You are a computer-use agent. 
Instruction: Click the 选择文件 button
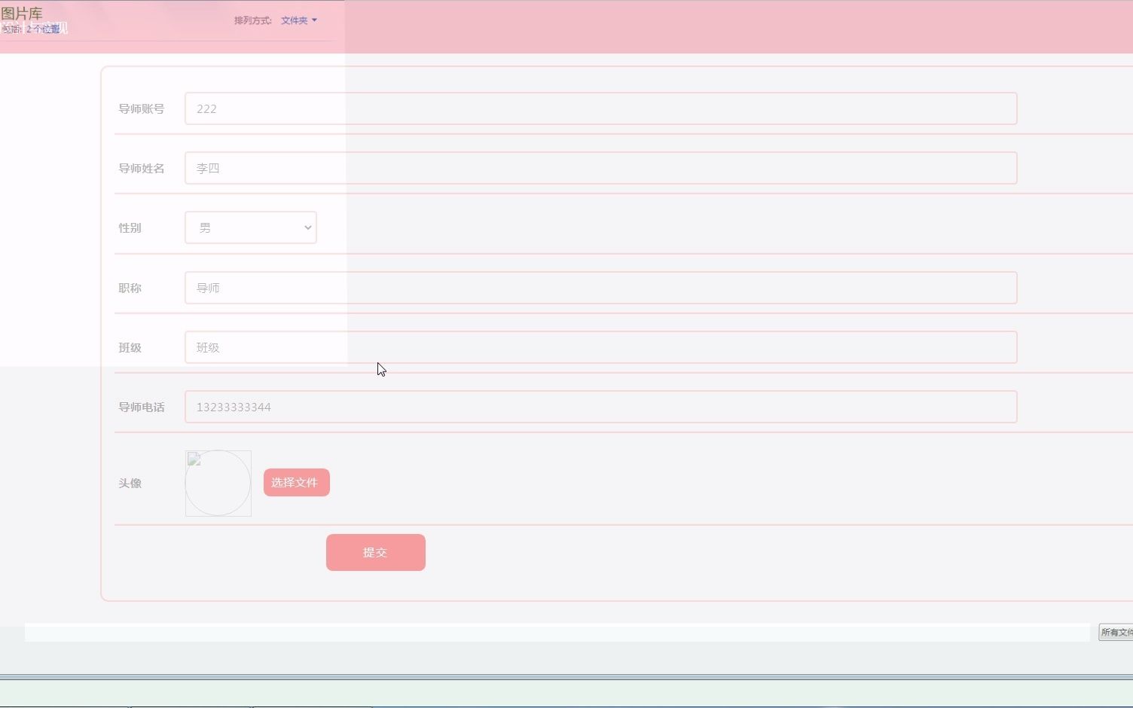coord(296,483)
